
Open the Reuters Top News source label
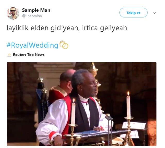(29, 55)
